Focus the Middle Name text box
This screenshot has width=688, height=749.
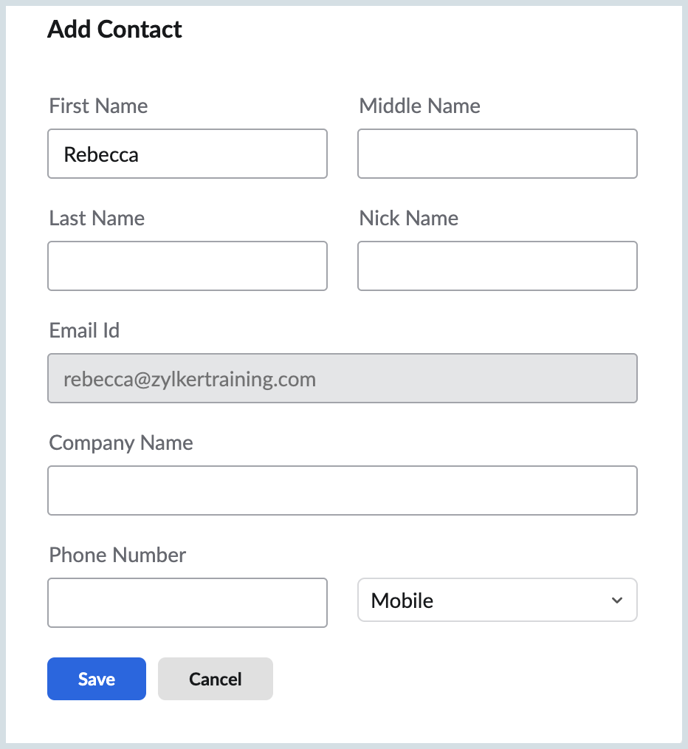point(497,154)
